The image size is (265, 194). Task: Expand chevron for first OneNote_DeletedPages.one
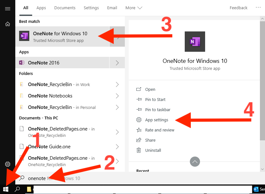point(117,132)
